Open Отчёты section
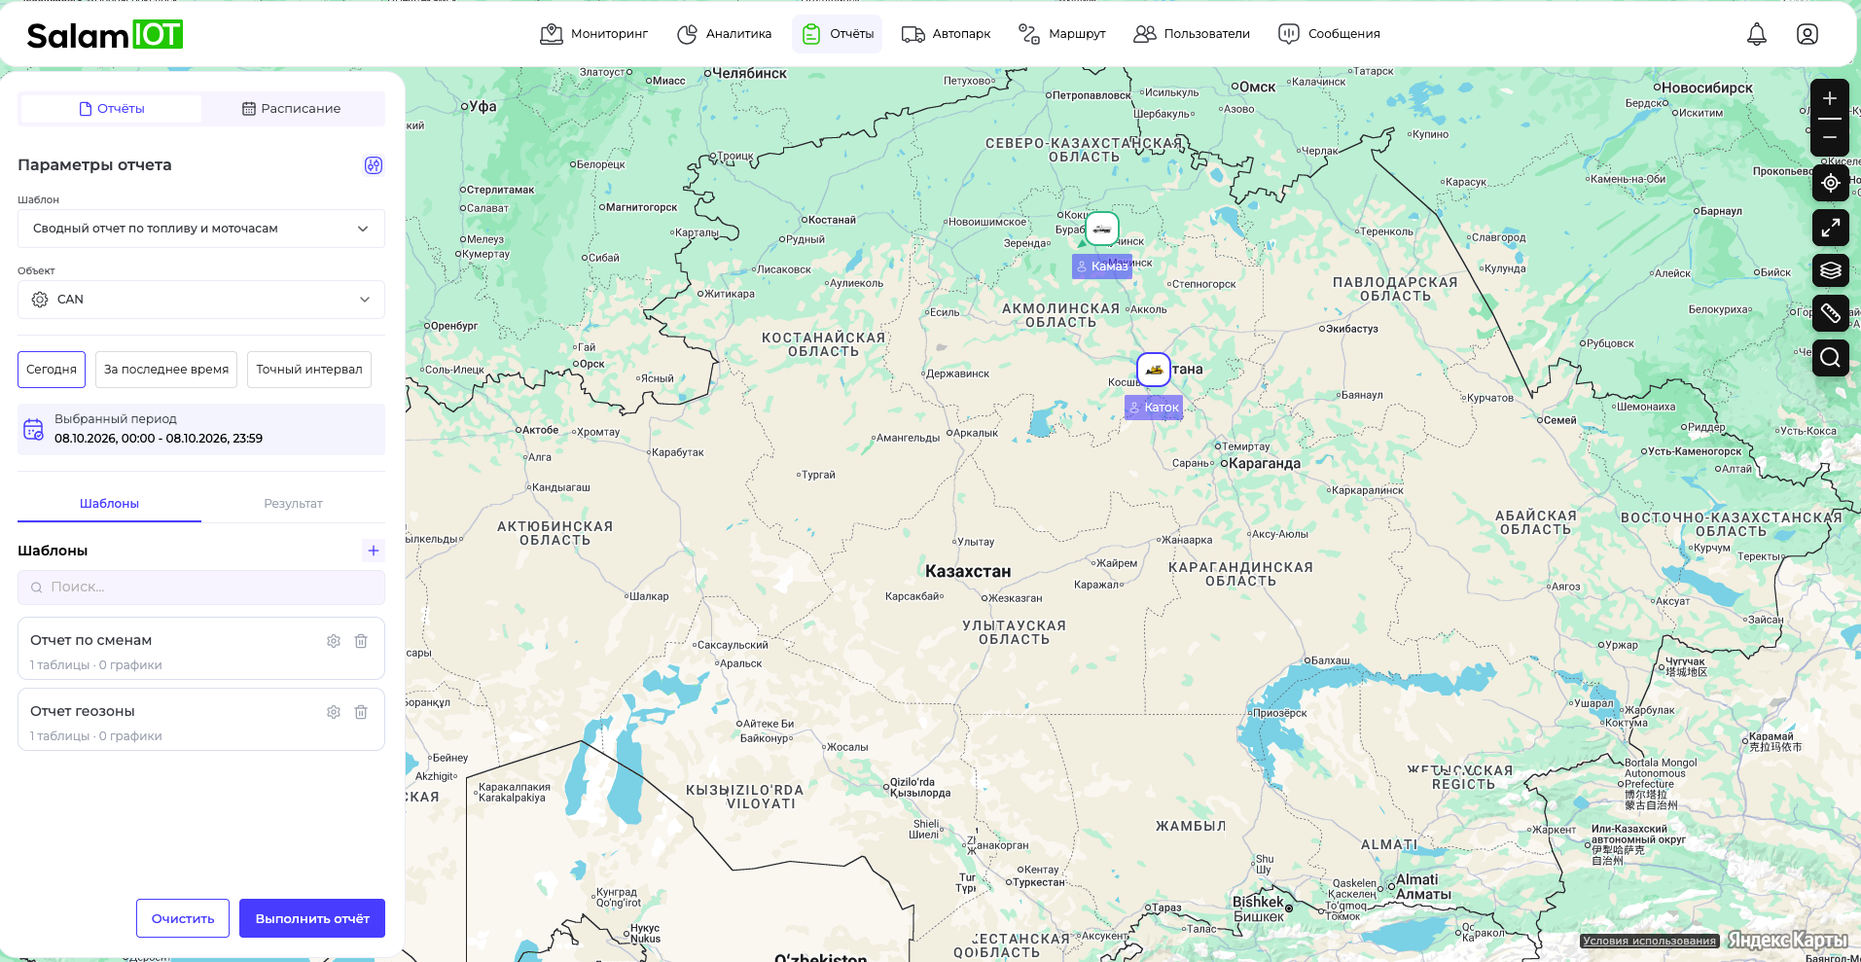 (838, 34)
